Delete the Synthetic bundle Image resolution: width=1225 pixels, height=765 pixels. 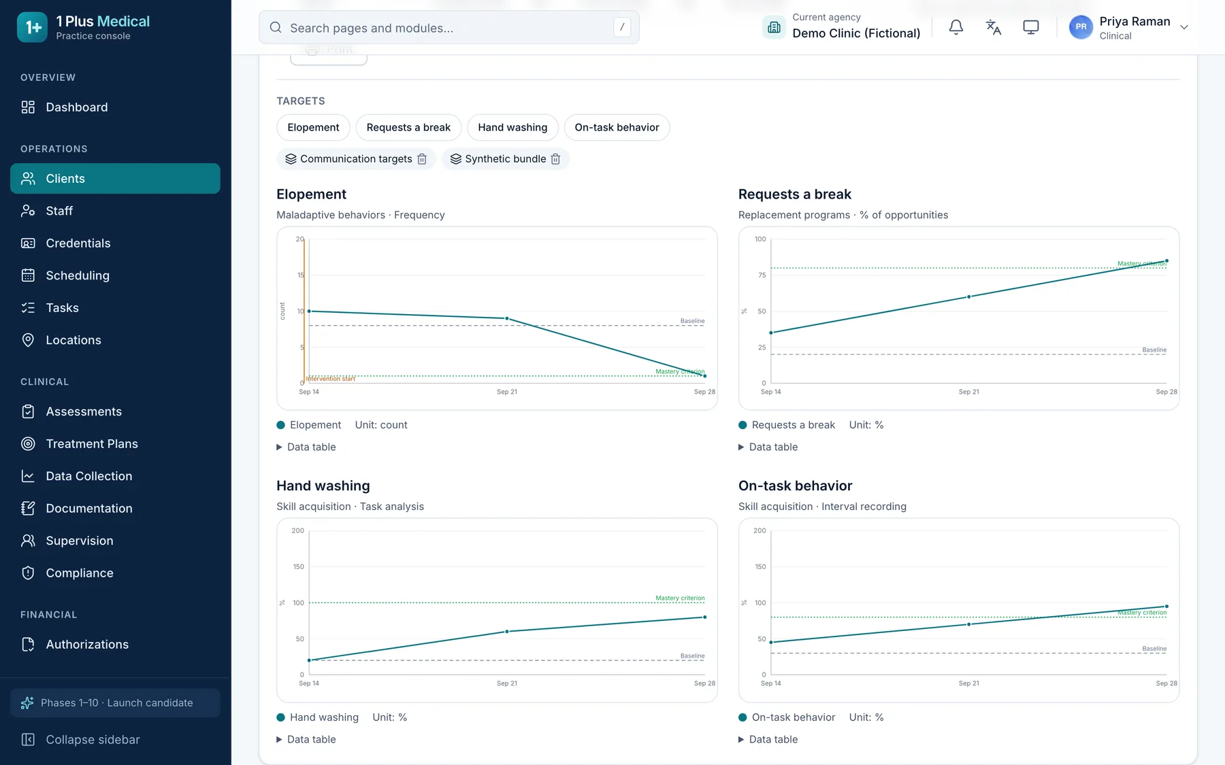tap(555, 159)
